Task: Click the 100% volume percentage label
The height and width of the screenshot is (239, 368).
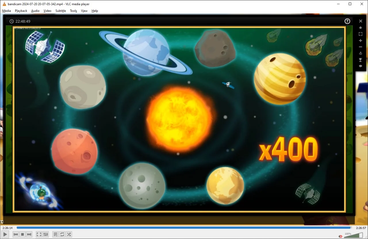Action: click(x=348, y=234)
